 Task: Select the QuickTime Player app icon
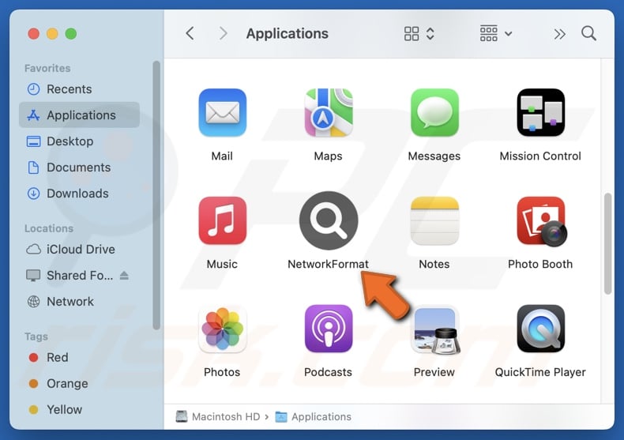point(540,329)
